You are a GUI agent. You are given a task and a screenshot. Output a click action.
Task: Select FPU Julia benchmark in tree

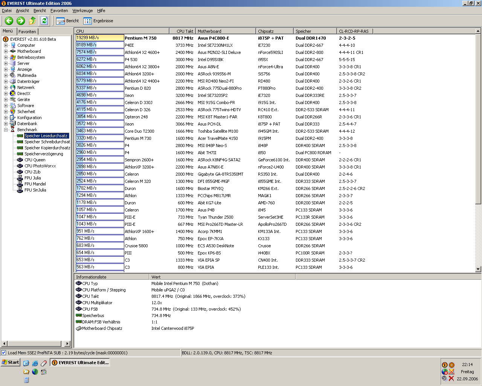32,178
